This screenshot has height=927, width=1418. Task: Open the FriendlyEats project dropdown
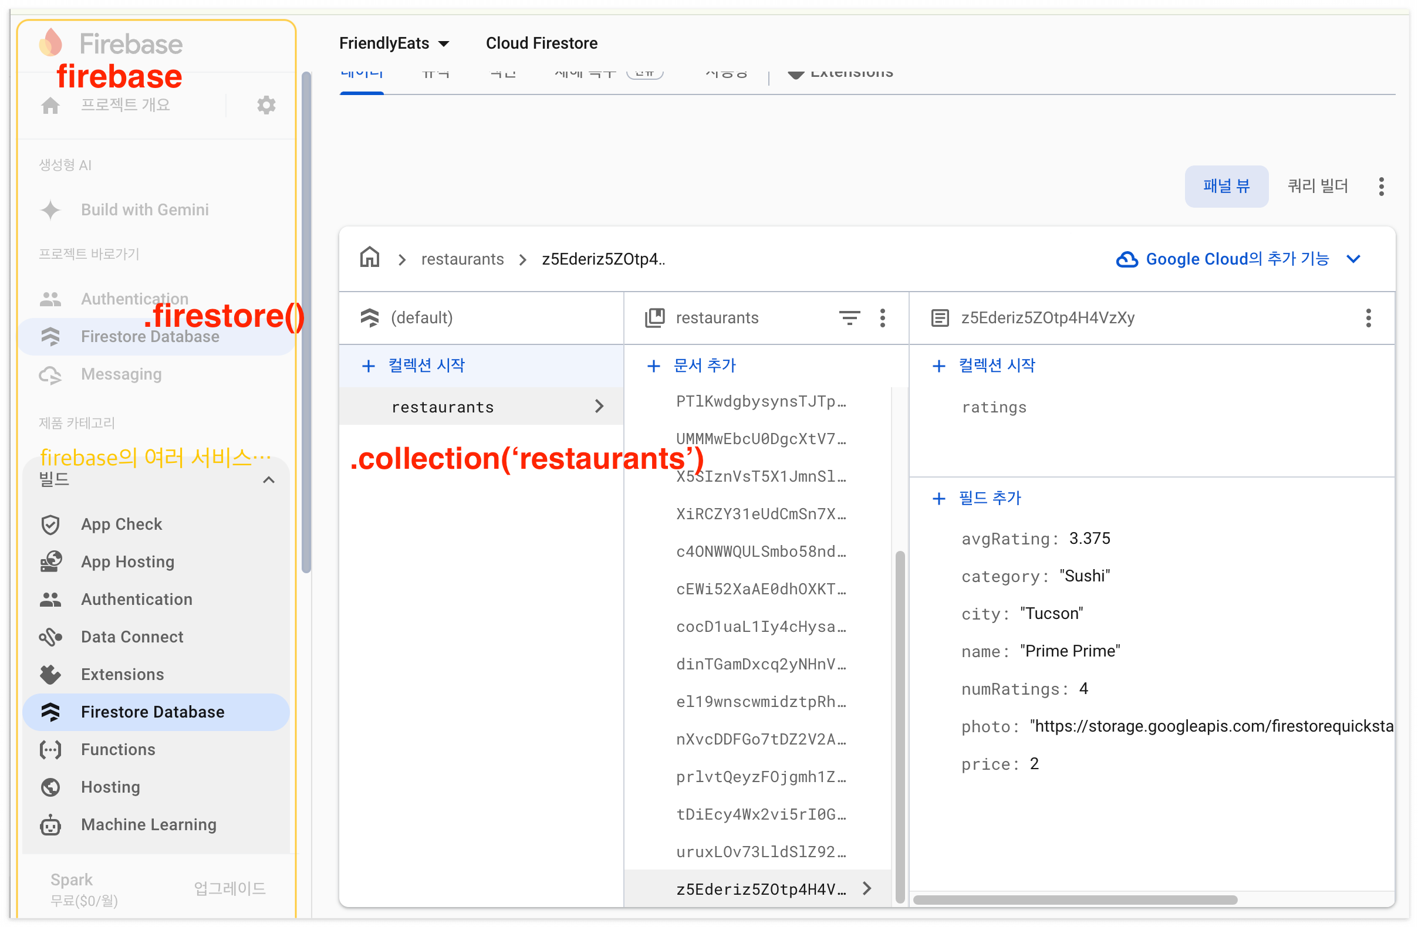click(x=394, y=43)
